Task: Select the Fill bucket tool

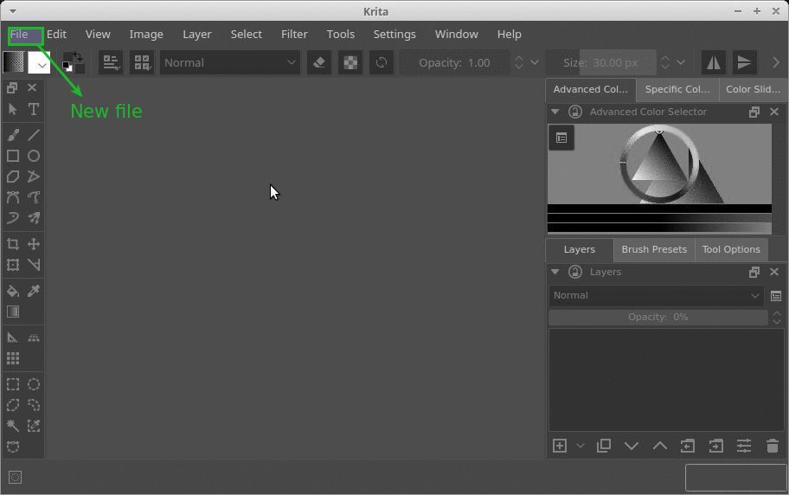Action: point(13,291)
